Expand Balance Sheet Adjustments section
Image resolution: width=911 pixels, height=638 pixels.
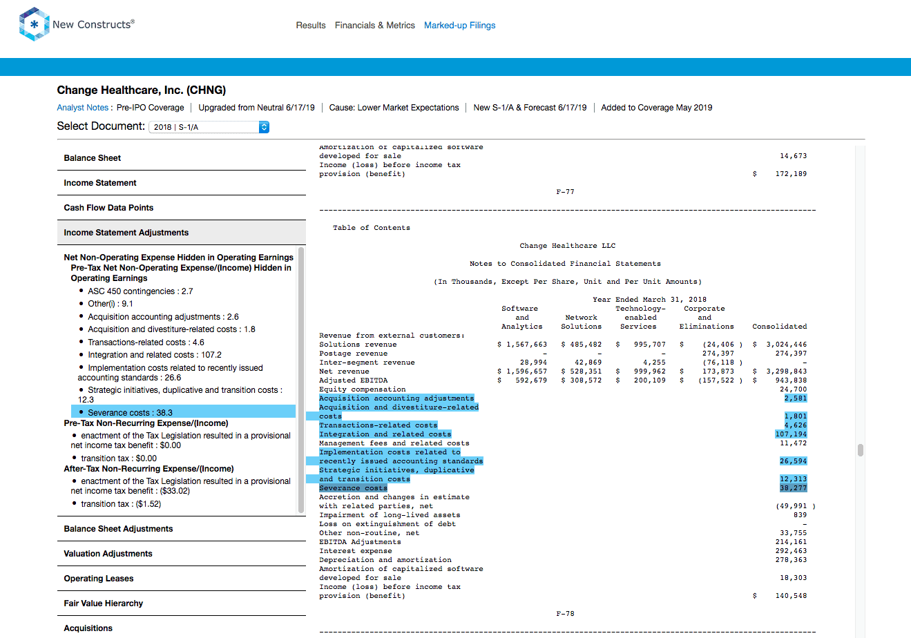pos(182,529)
